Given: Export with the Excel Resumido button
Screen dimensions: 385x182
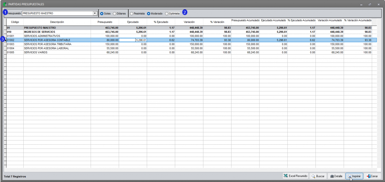Looking at the screenshot, I should click(x=296, y=176).
